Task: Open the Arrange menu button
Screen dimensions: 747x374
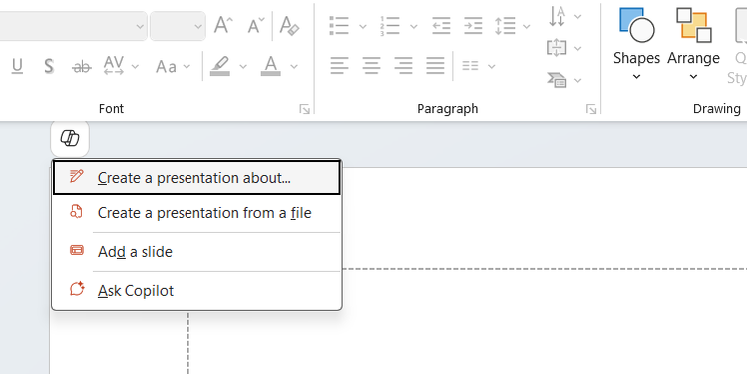Action: point(694,44)
